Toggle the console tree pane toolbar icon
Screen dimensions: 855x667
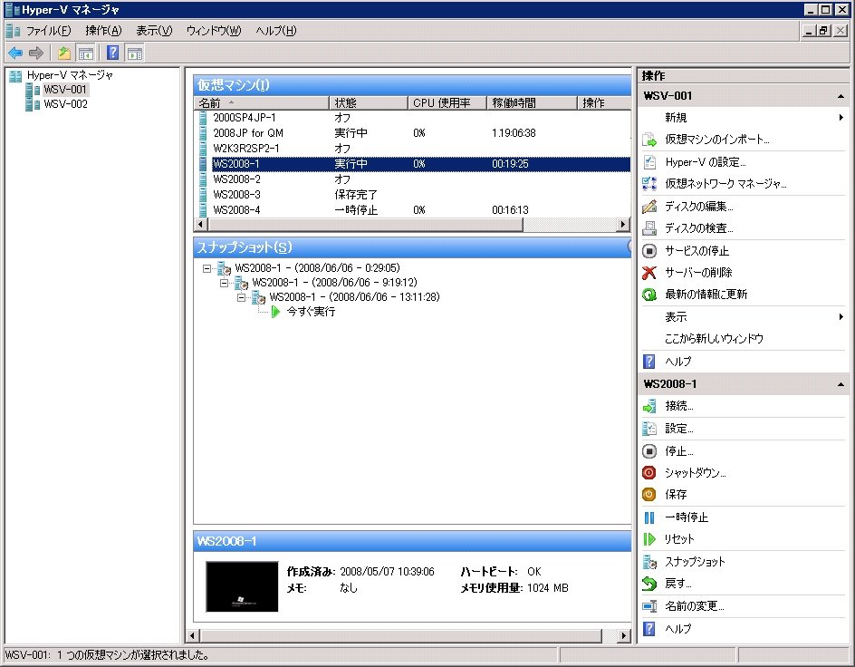[x=86, y=53]
